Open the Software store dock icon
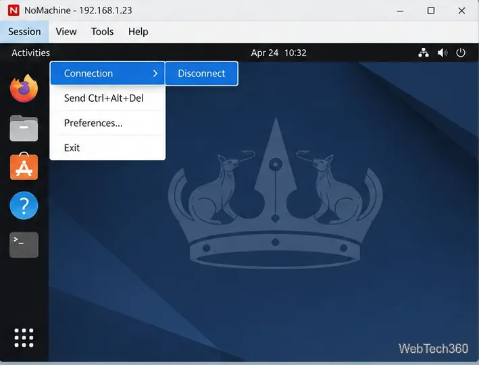 click(24, 167)
